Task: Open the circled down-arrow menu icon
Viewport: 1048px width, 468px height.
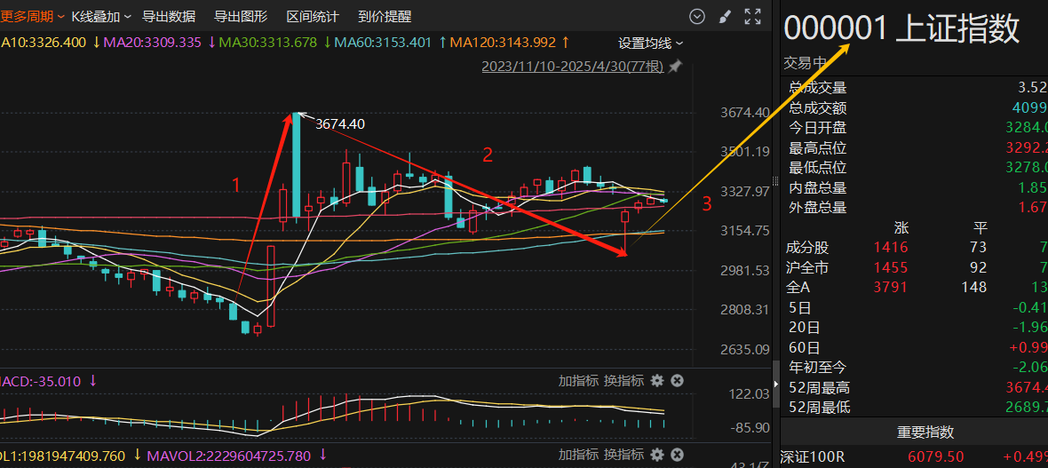Action: tap(697, 17)
